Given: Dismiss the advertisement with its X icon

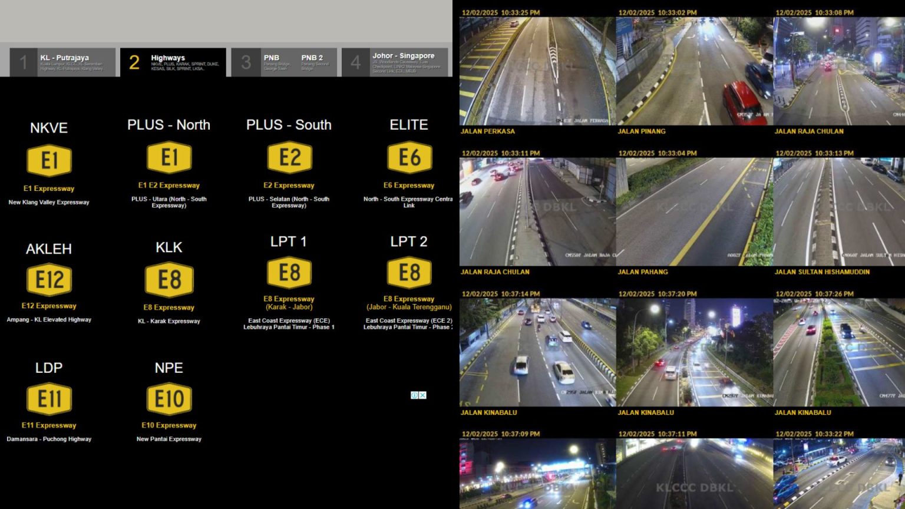Looking at the screenshot, I should tap(422, 395).
